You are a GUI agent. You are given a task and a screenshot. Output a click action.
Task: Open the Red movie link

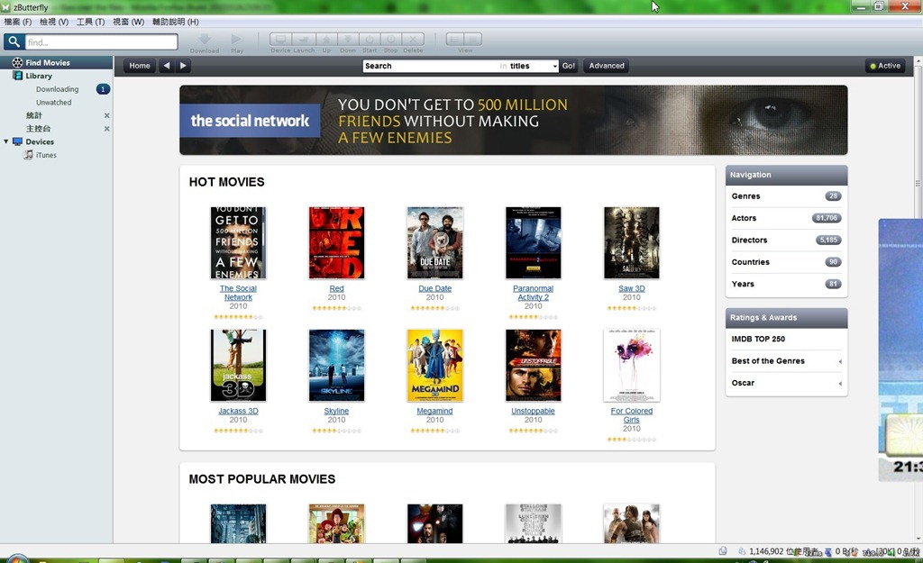(337, 288)
